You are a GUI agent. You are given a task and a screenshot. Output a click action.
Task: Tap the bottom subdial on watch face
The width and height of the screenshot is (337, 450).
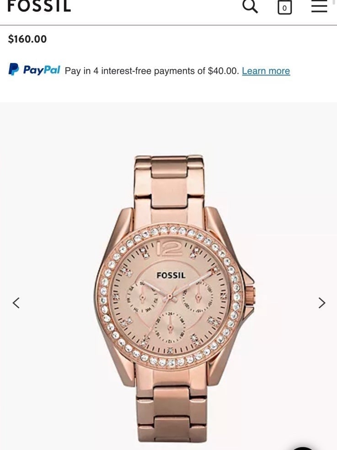coord(170,327)
